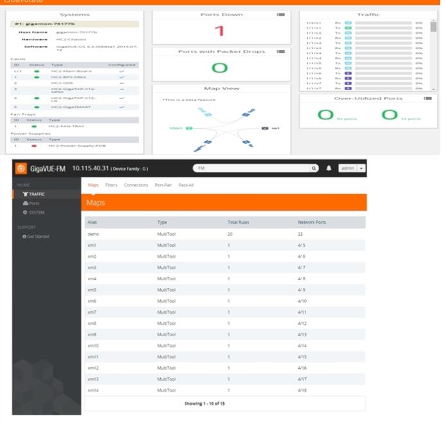Open the Get Started support link
The height and width of the screenshot is (423, 445).
coord(36,237)
